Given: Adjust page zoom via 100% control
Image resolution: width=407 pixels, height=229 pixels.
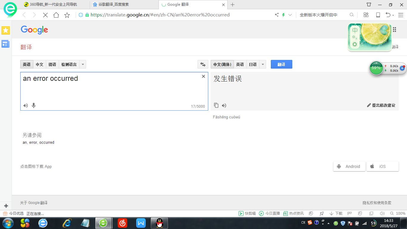Looking at the screenshot, I should click(400, 213).
